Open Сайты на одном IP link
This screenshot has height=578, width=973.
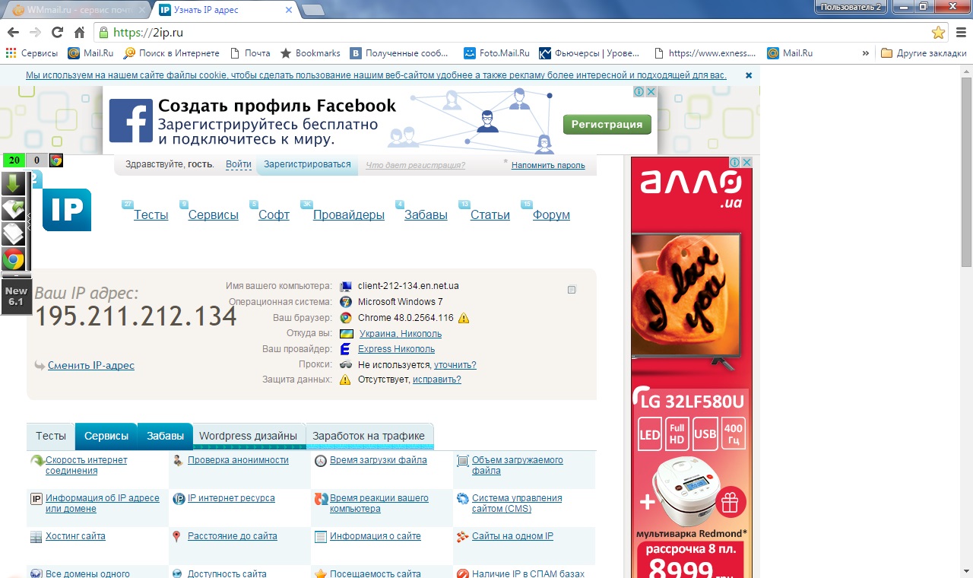click(512, 536)
